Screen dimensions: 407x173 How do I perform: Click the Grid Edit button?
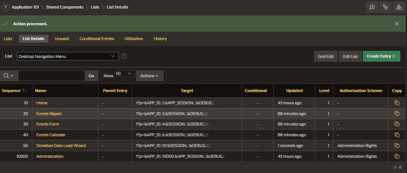326,56
